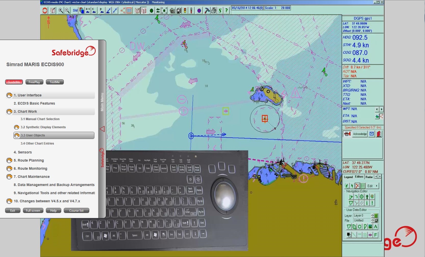Open the print chart function
The width and height of the screenshot is (425, 257).
[214, 10]
